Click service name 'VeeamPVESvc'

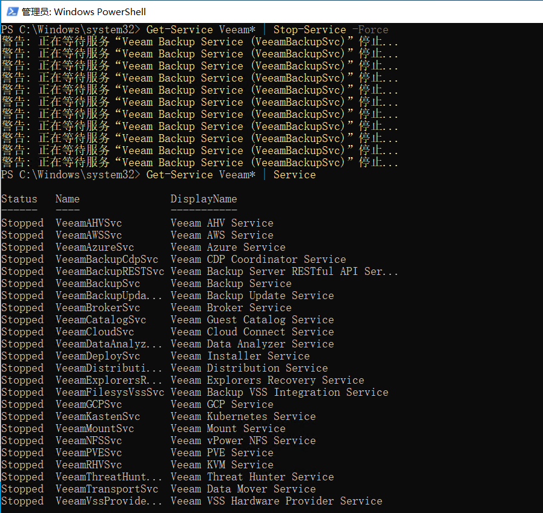[x=88, y=453]
